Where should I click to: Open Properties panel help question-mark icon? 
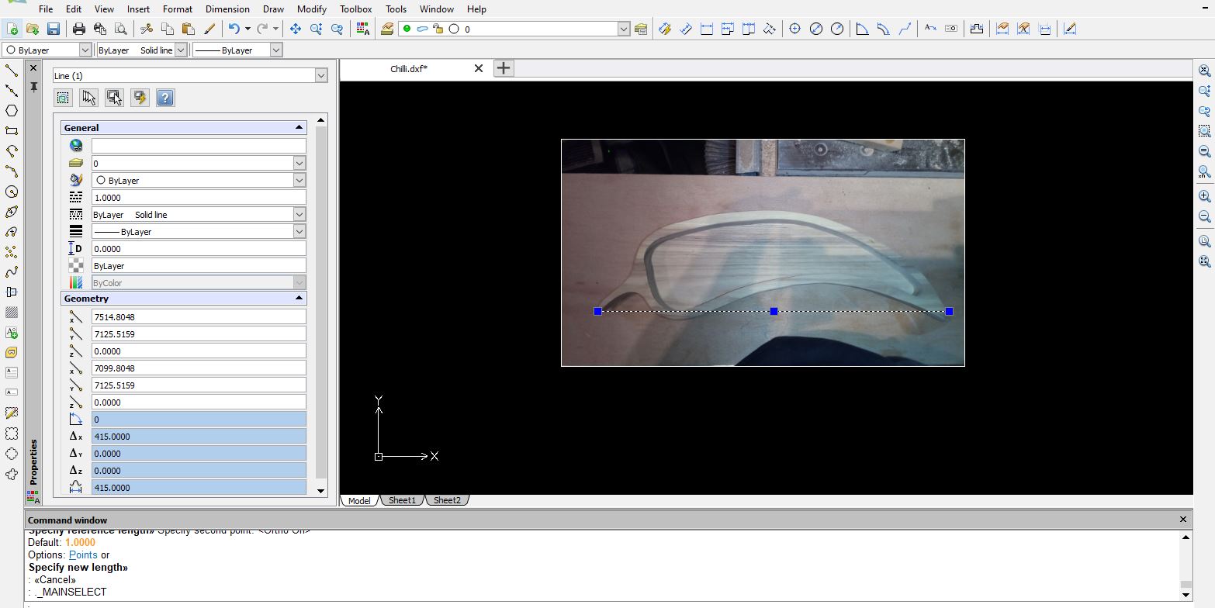click(164, 98)
